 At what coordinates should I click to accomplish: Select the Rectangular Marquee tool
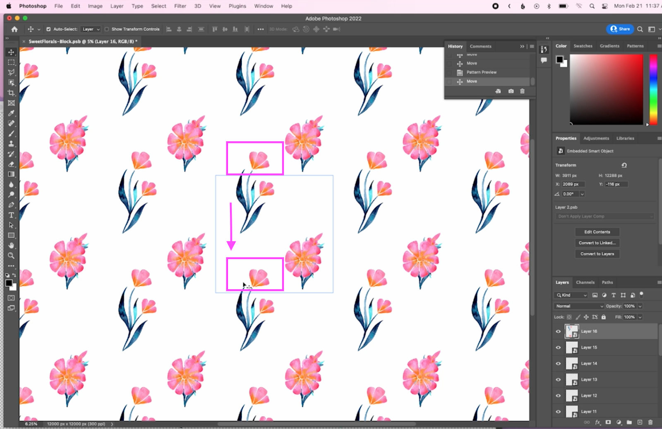pyautogui.click(x=11, y=62)
